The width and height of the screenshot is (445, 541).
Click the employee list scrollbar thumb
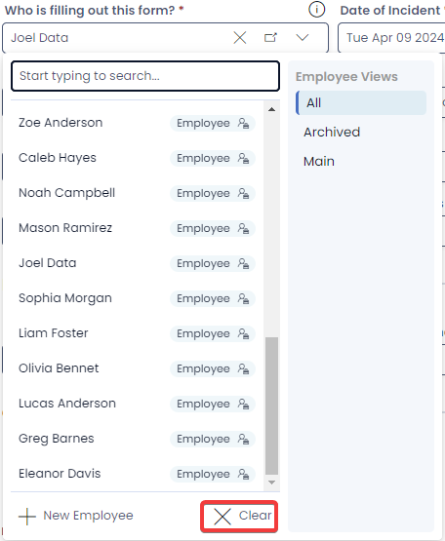pyautogui.click(x=271, y=406)
